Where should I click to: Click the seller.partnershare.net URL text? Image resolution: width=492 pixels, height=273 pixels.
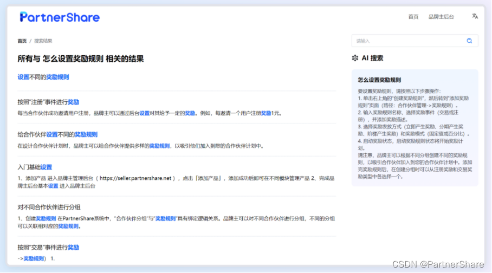(135, 178)
